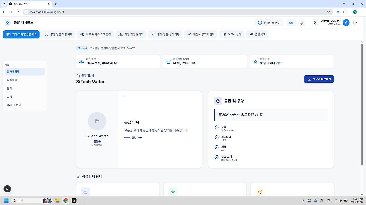Reload the page
The width and height of the screenshot is (366, 205).
[18, 12]
